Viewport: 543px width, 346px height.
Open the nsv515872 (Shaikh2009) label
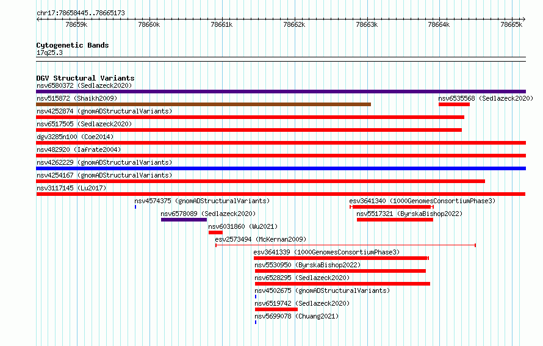[x=77, y=98]
